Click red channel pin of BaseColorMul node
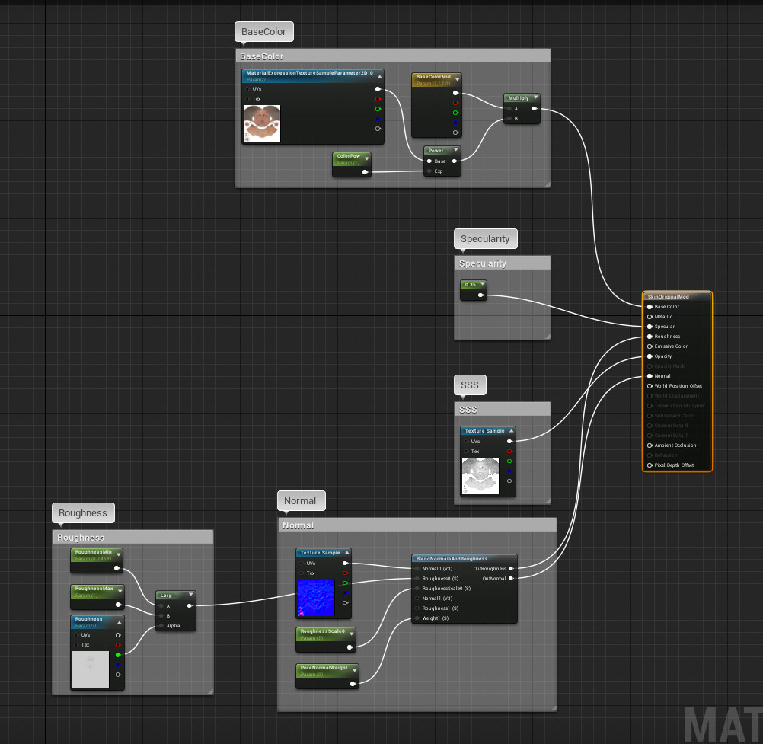Viewport: 763px width, 744px height. point(455,103)
